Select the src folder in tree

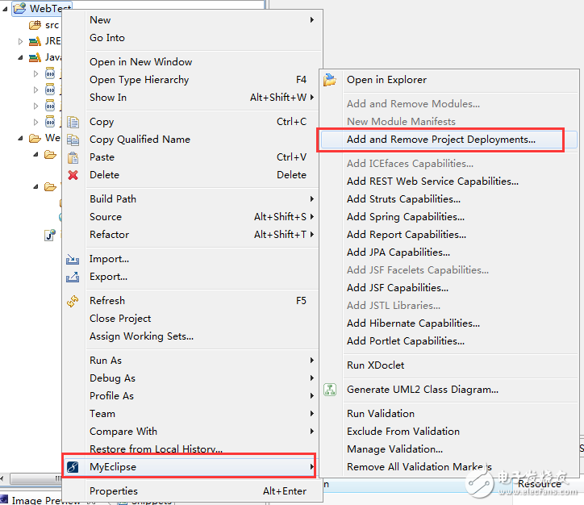point(51,25)
